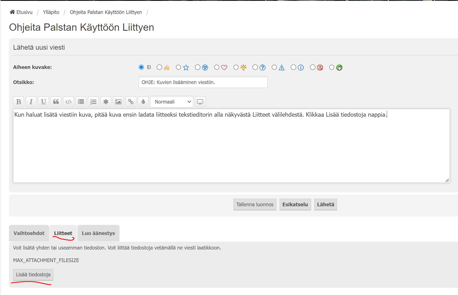This screenshot has width=458, height=295.
Task: Apply italic formatting in editor toolbar
Action: click(31, 102)
